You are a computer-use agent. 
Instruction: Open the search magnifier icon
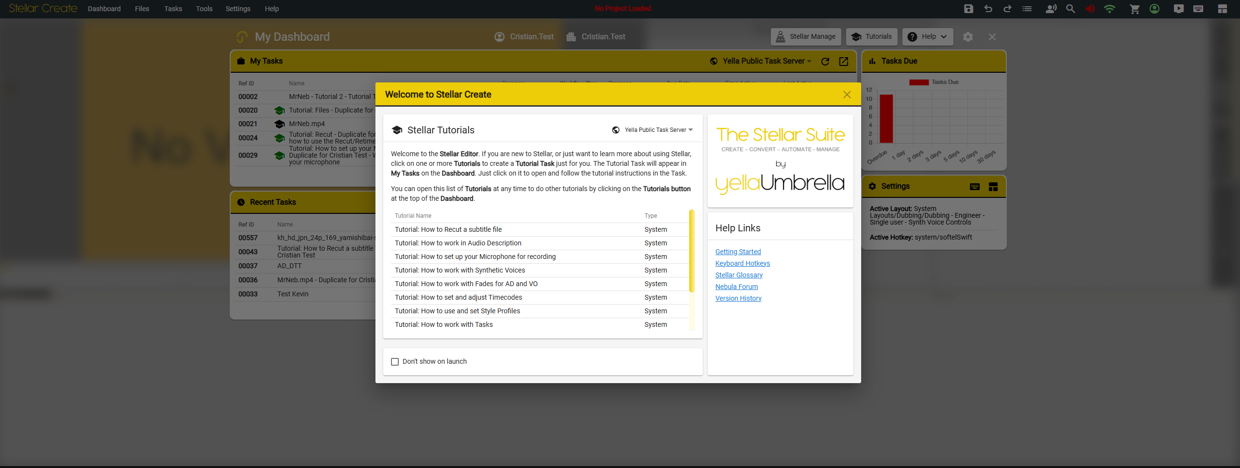[x=1070, y=9]
